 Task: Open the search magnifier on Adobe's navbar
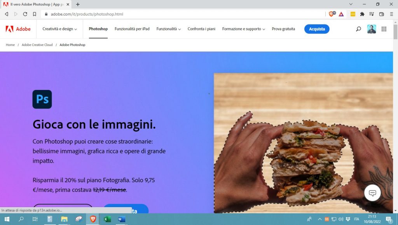358,29
